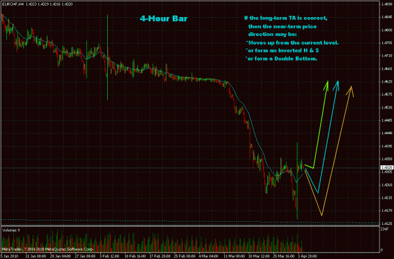The width and height of the screenshot is (394, 259).
Task: Click price level 1.4665 on the axis
Action: (x=387, y=69)
